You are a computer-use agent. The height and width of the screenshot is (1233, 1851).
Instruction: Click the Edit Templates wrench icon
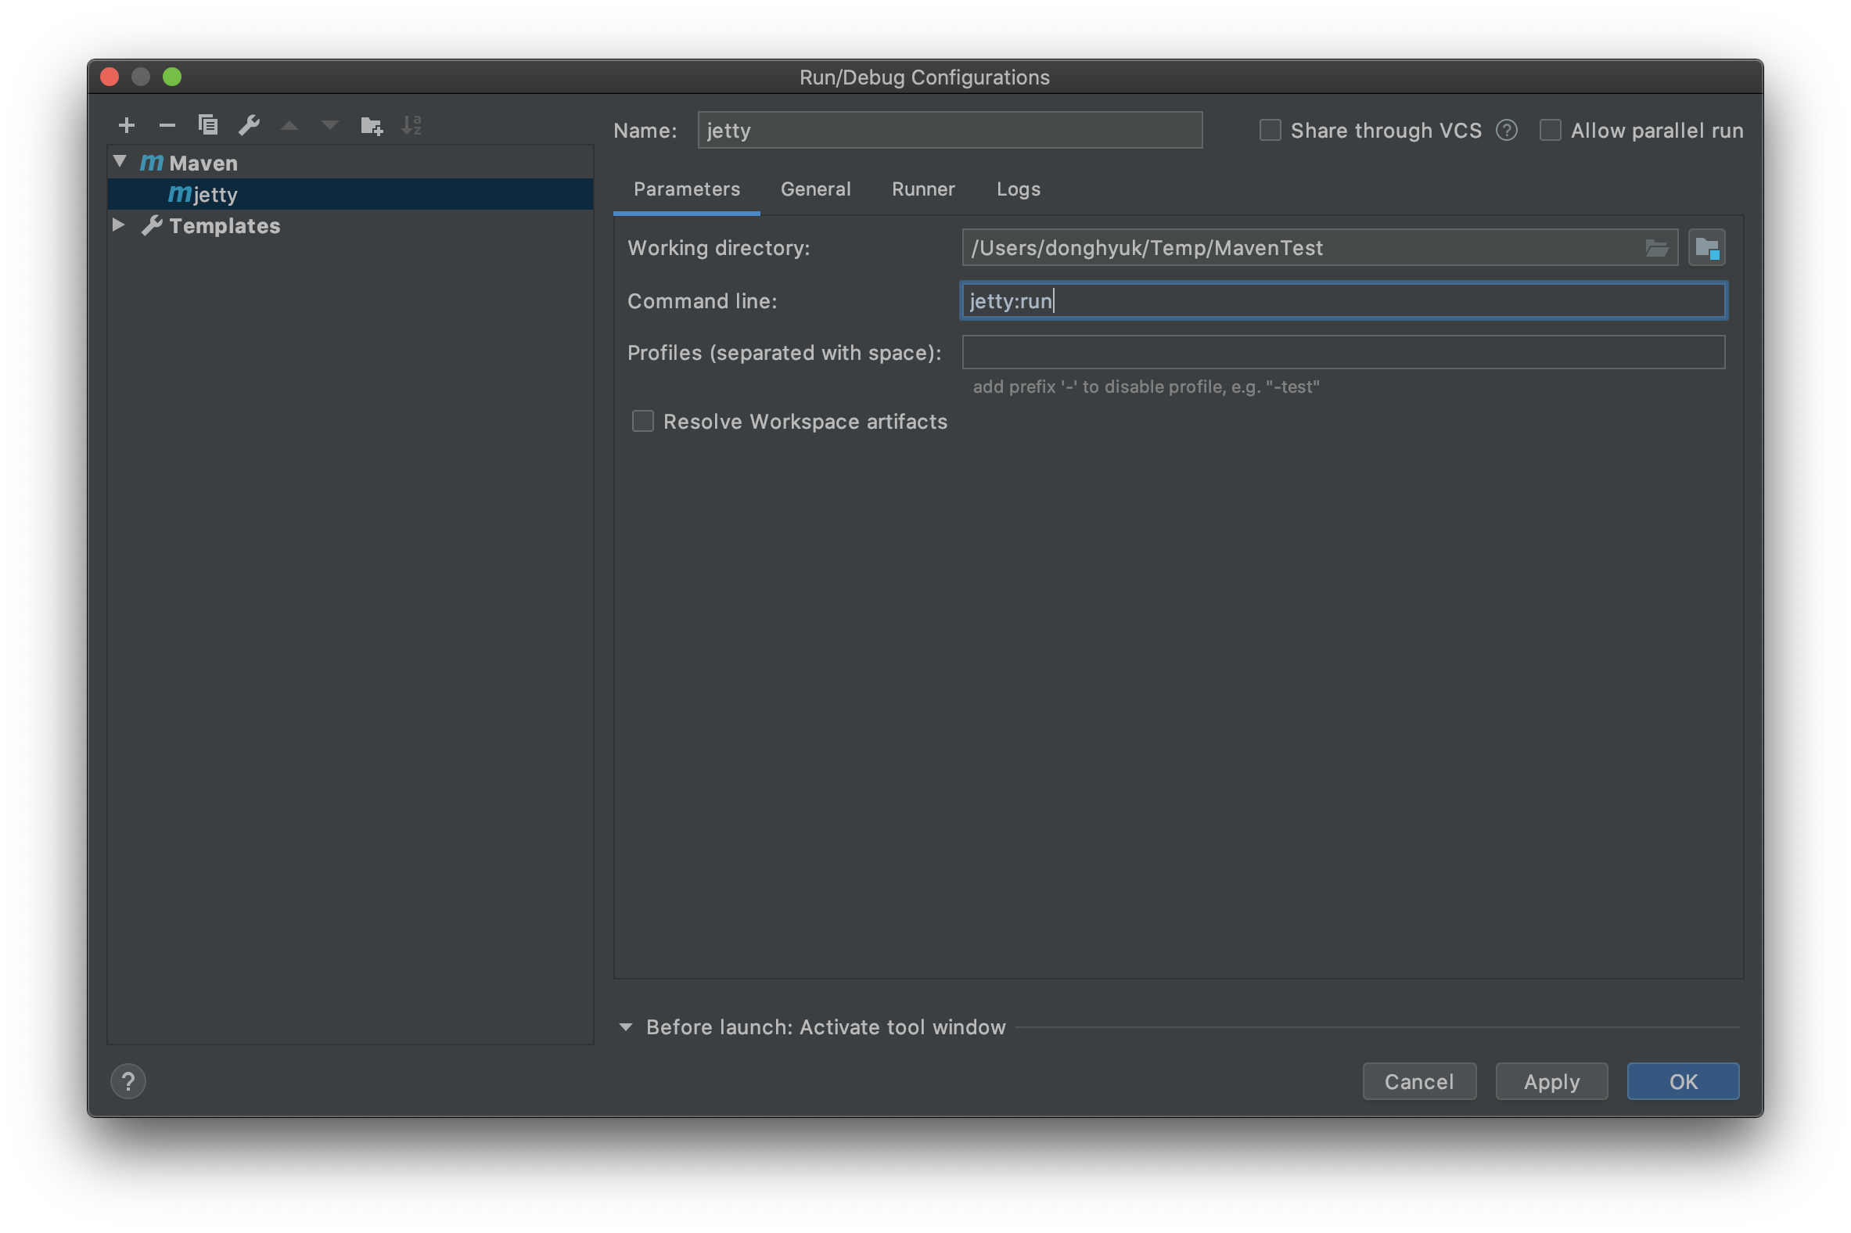click(250, 125)
